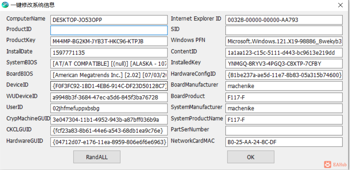Select the UserID input field
The width and height of the screenshot is (350, 170).
pyautogui.click(x=109, y=108)
